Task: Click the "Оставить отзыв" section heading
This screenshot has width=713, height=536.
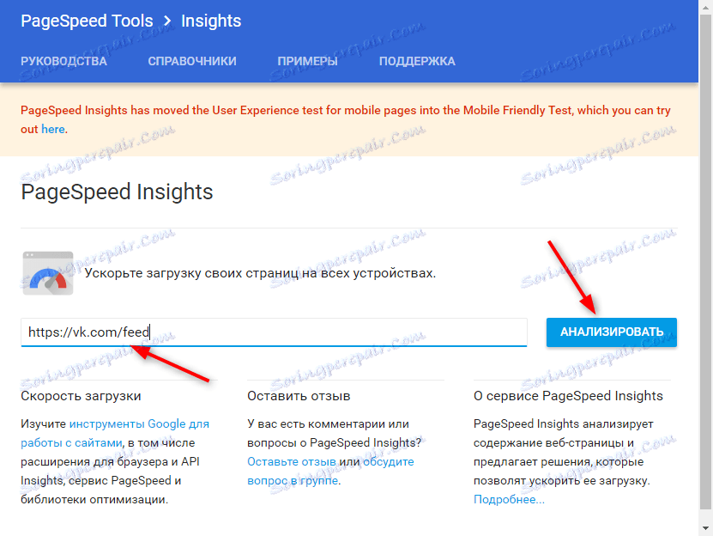Action: (299, 396)
